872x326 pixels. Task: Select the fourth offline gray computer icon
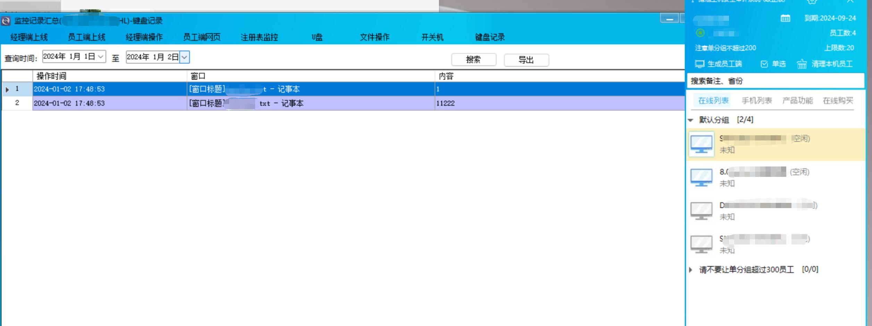701,244
